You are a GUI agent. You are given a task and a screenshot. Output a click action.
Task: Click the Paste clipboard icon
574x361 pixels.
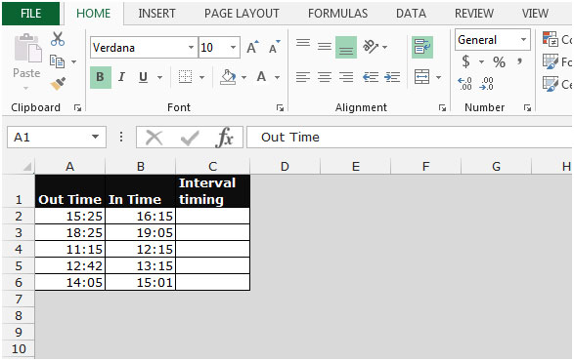tap(27, 48)
